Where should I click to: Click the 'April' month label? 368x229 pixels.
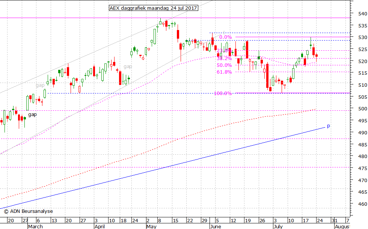coord(100,226)
